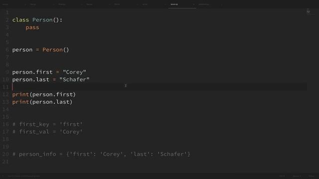The width and height of the screenshot is (319, 179).
Task: Click the commented '# first_val' line
Action: [48, 132]
